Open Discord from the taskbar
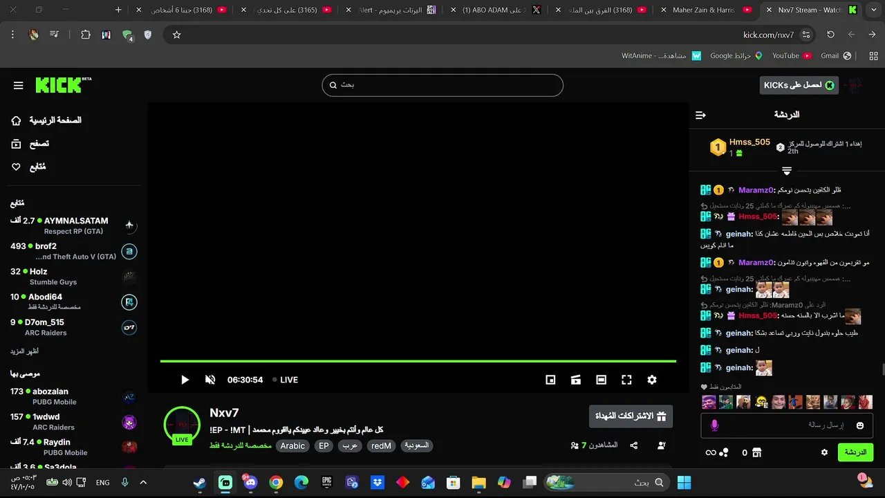 [250, 482]
